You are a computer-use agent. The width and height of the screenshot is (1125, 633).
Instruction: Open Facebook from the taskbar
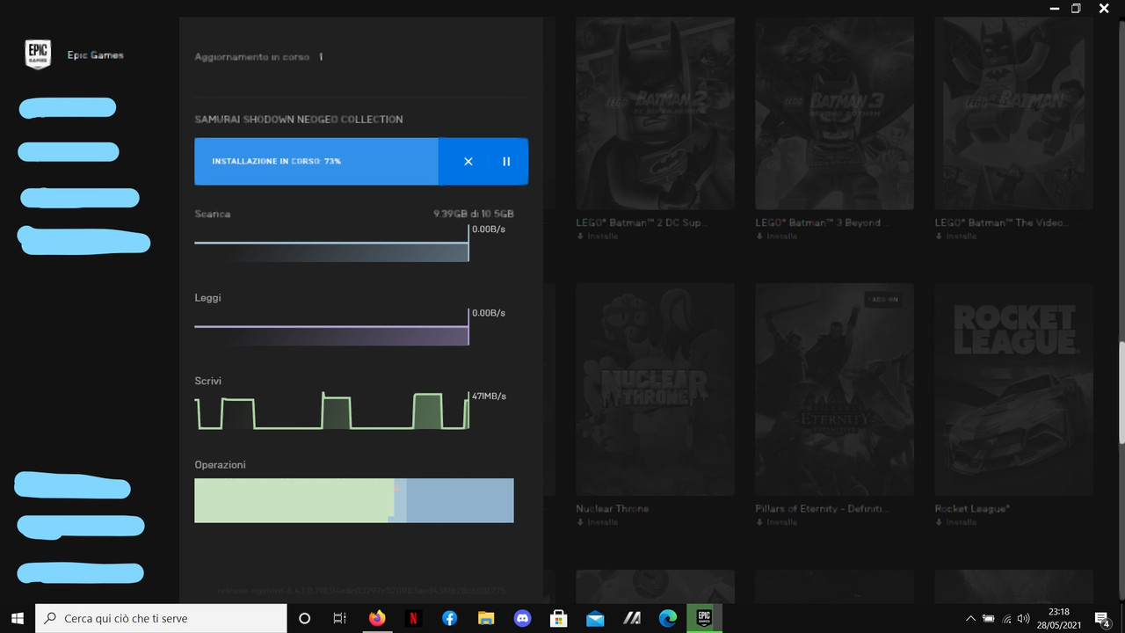tap(449, 618)
